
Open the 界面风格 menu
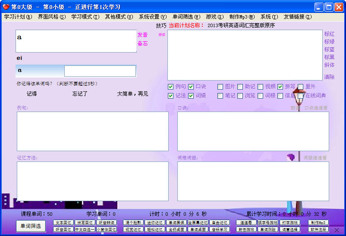click(51, 17)
